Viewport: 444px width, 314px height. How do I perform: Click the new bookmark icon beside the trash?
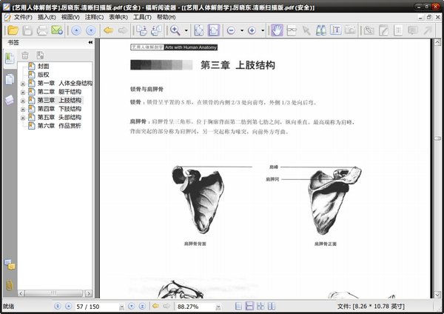(x=40, y=56)
